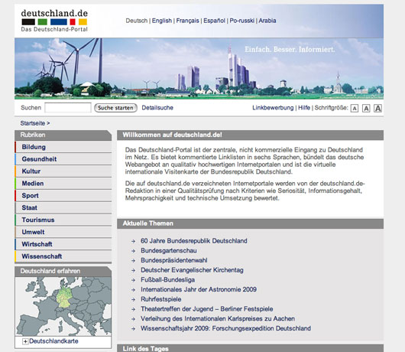Viewport: 405px width, 352px height.
Task: Switch language to Français
Action: click(187, 21)
